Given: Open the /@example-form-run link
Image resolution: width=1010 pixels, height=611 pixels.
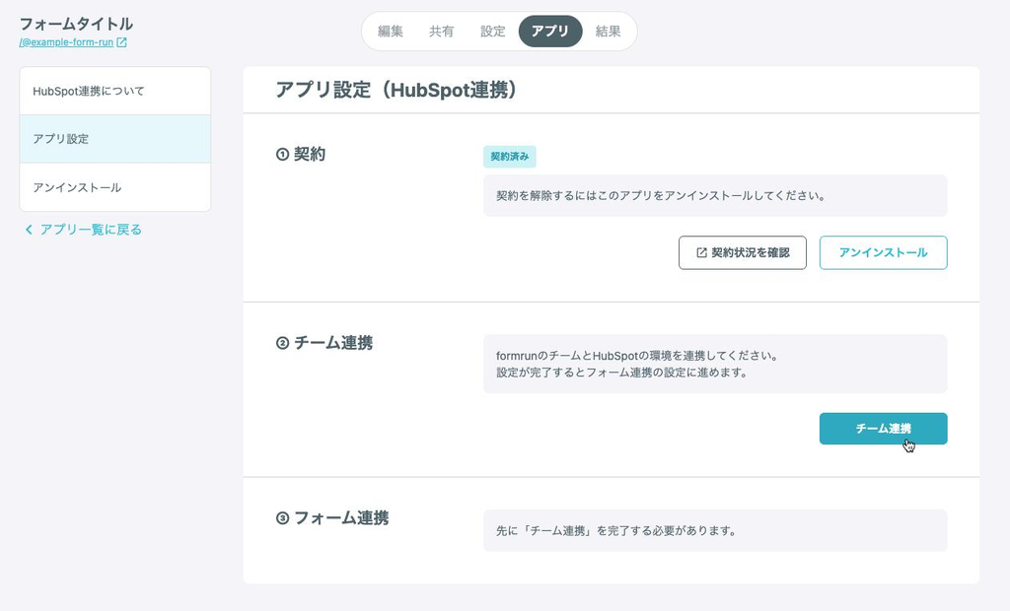Looking at the screenshot, I should [66, 42].
